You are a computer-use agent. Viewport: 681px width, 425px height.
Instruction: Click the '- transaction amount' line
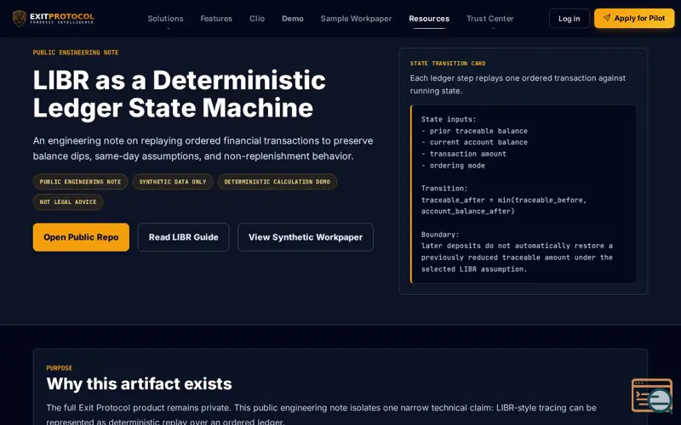pos(463,154)
